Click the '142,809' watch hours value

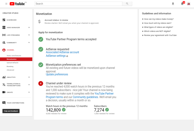click(53, 110)
